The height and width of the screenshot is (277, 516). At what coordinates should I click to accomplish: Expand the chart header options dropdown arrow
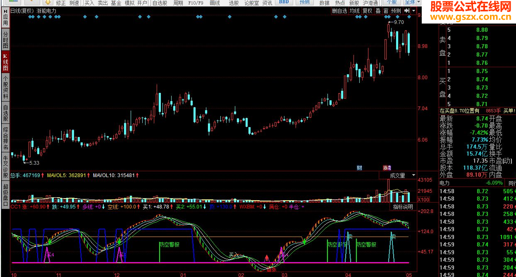pyautogui.click(x=414, y=11)
